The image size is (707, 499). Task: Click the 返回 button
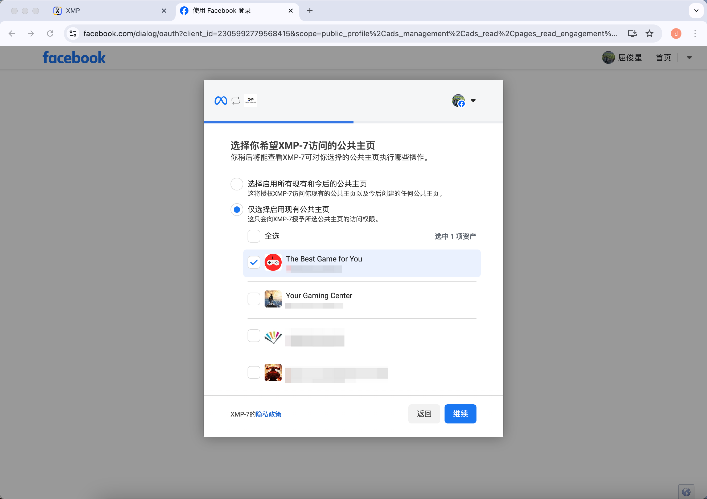[x=424, y=414]
